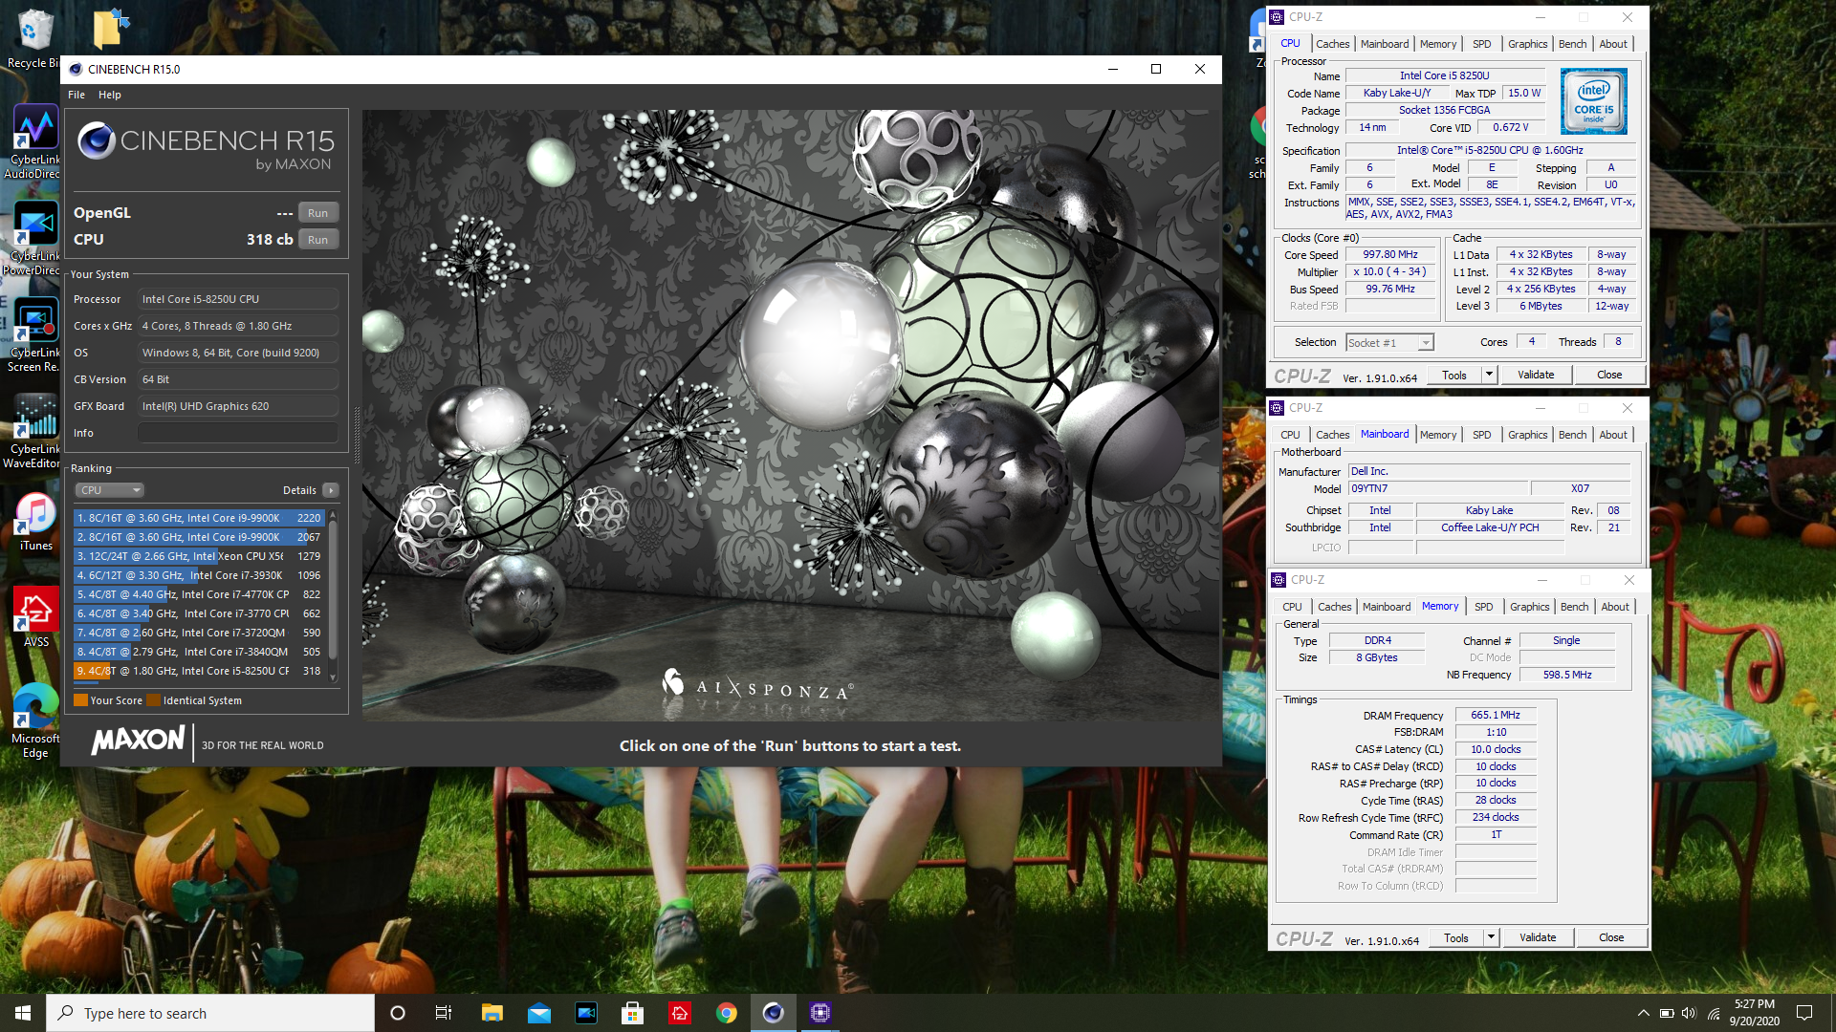Click the taskbar search box

click(x=210, y=1013)
